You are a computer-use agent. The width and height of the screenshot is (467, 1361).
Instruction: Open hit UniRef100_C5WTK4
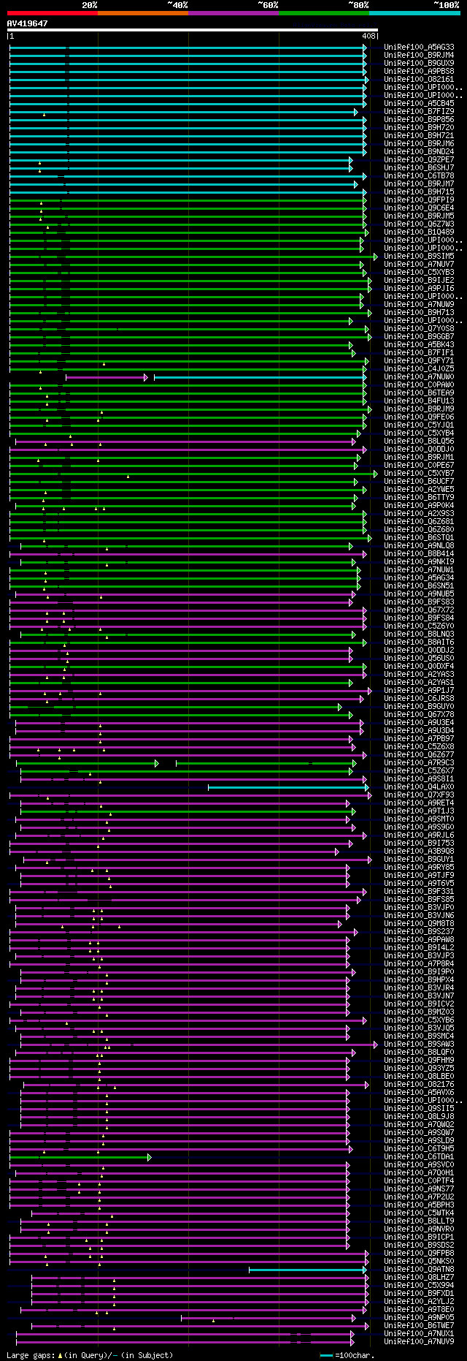[419, 1213]
